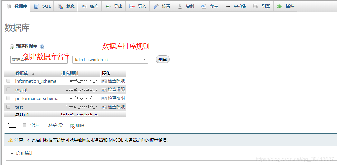Open the 插件 tab

[x=285, y=6]
